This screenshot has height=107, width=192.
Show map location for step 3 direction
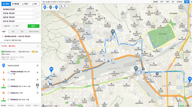point(38,87)
